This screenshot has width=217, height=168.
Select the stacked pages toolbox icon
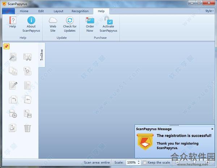click(x=13, y=71)
